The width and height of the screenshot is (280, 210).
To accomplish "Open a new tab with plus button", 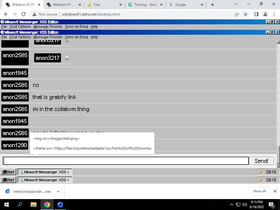I will click(212, 5).
